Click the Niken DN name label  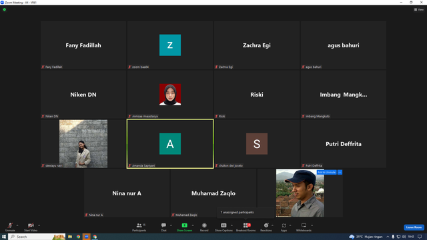pyautogui.click(x=52, y=116)
